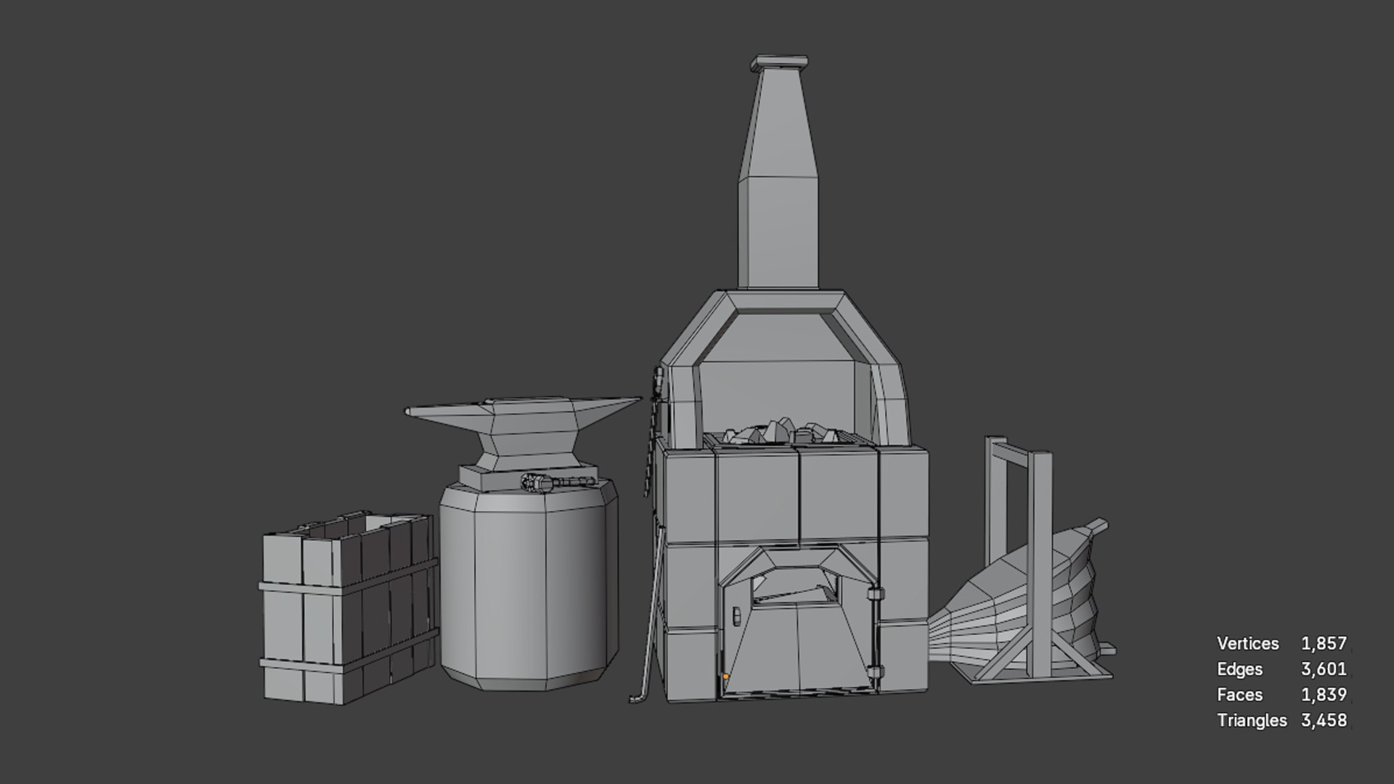Image resolution: width=1394 pixels, height=784 pixels.
Task: Click the edge count value 3,601
Action: coord(1324,669)
